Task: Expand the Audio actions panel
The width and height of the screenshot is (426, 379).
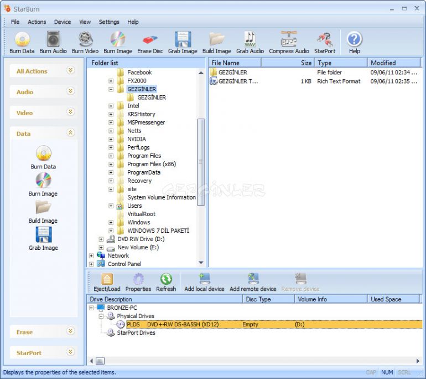Action: coord(70,91)
